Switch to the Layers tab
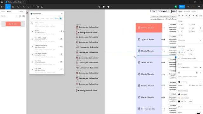203x114 pixels. coord(3,12)
